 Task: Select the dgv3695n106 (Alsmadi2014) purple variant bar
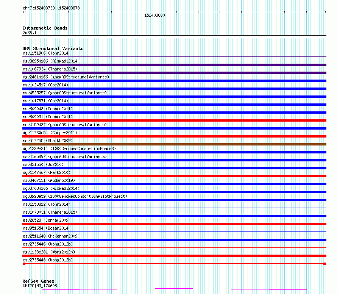(174, 65)
